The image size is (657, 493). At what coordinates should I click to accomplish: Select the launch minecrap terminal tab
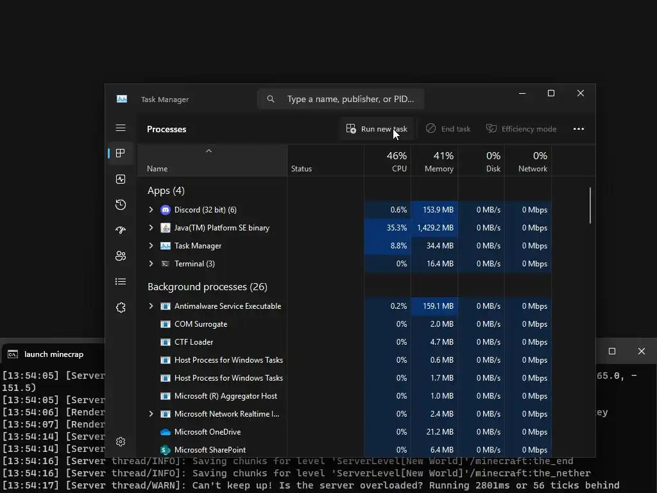(x=54, y=354)
